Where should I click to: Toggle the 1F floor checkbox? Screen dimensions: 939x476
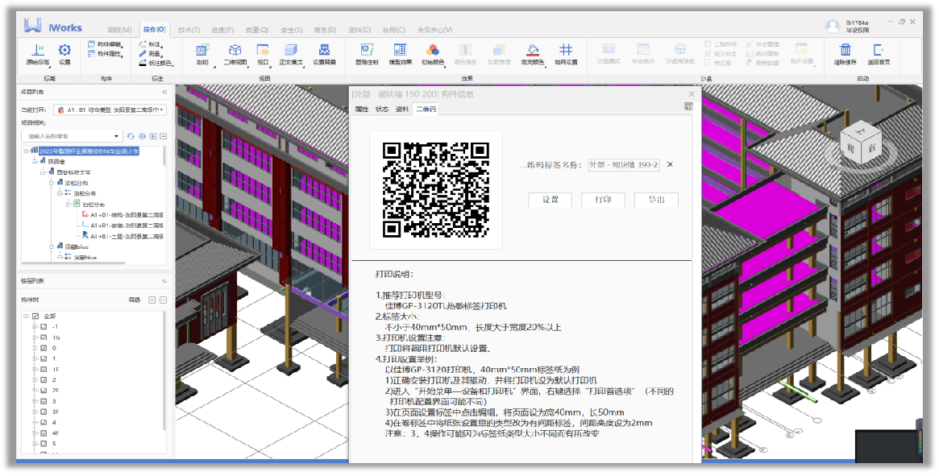point(43,370)
